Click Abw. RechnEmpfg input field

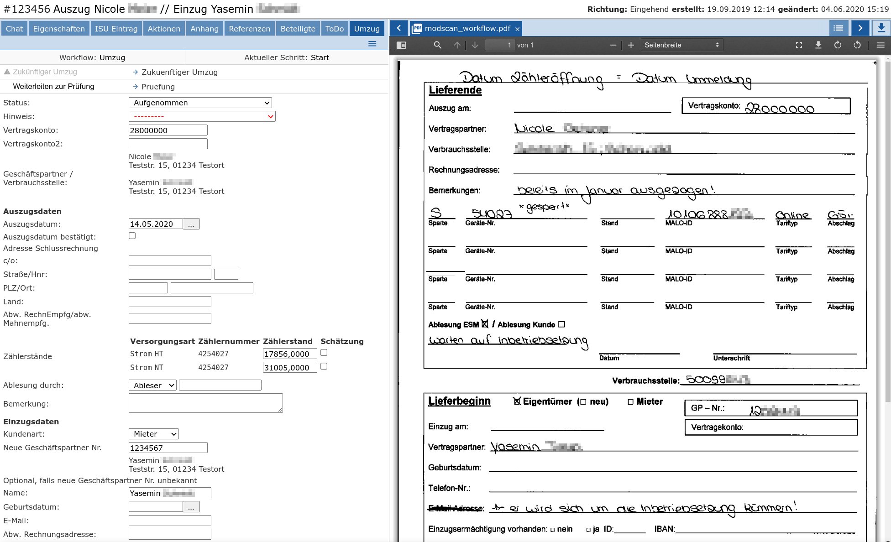pos(170,318)
